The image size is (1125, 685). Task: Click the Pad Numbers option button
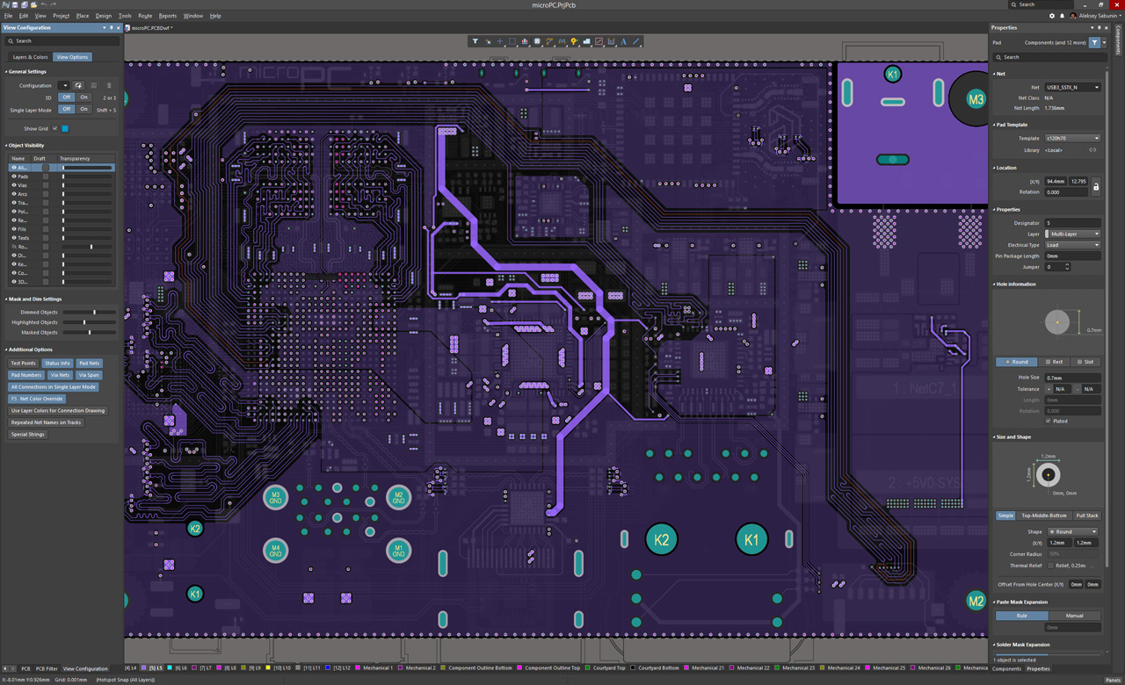pos(26,375)
